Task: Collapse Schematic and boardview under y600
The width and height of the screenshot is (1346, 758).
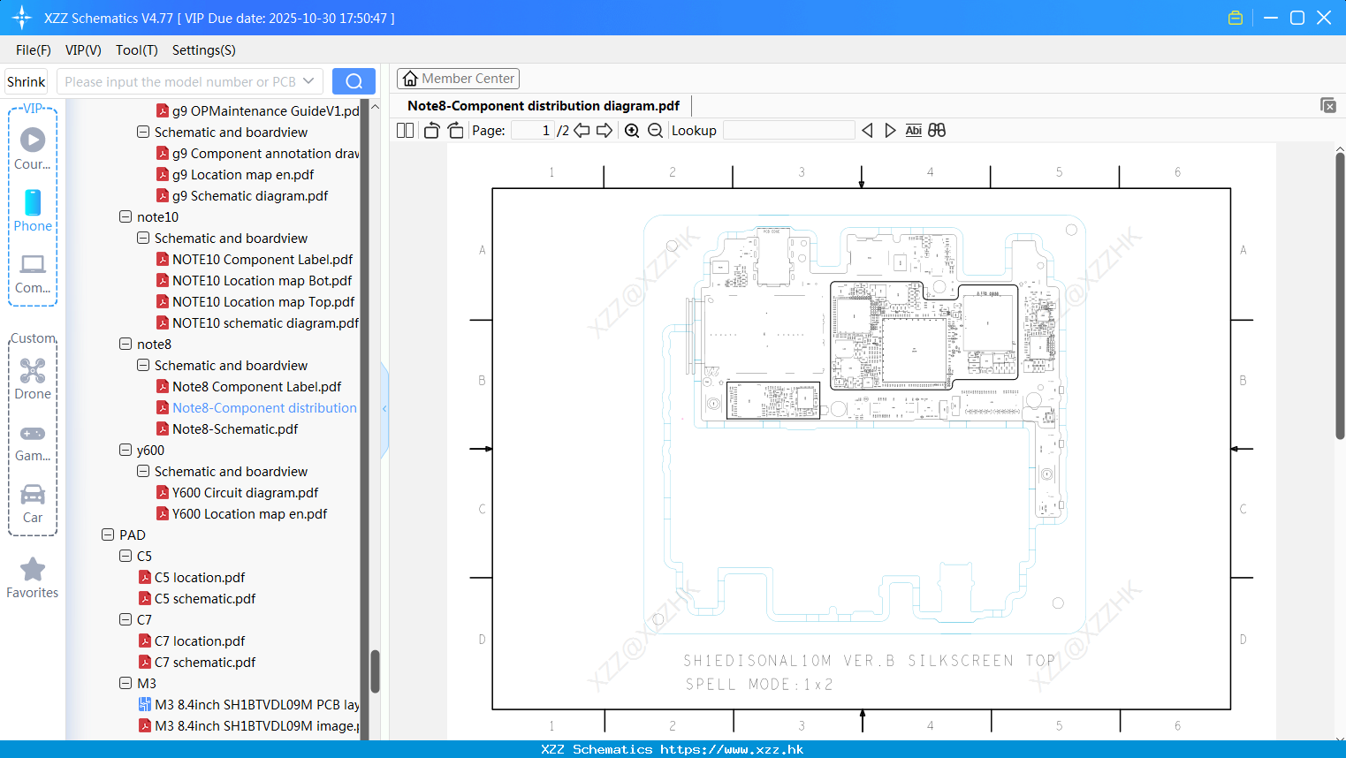Action: click(x=143, y=471)
